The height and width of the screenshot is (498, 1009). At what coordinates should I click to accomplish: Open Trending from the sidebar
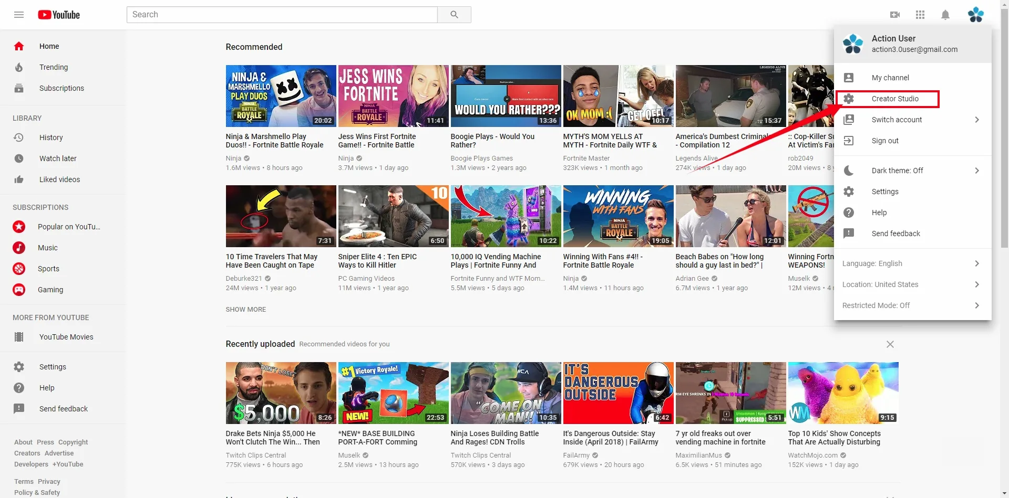(63, 67)
